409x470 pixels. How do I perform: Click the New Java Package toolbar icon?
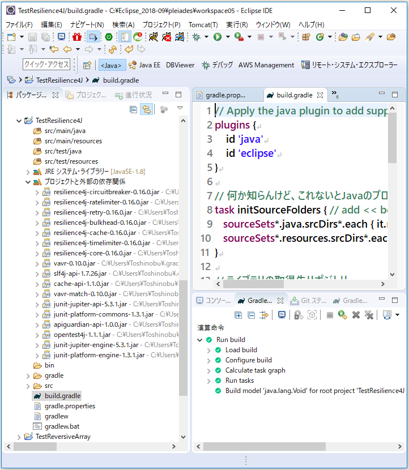click(306, 37)
